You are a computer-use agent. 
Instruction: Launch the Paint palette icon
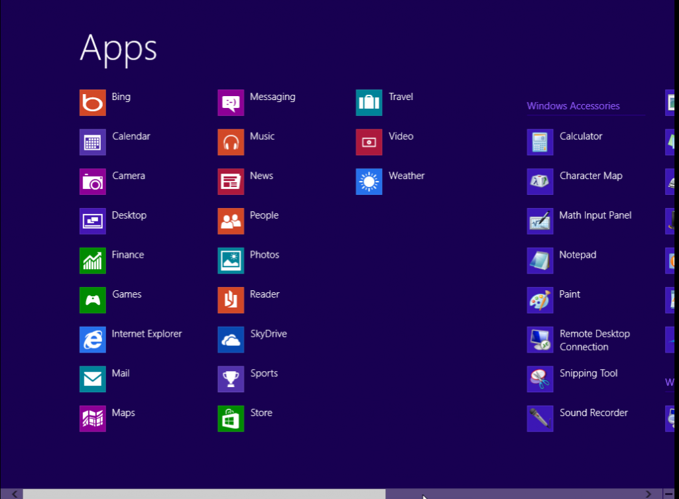click(x=540, y=300)
